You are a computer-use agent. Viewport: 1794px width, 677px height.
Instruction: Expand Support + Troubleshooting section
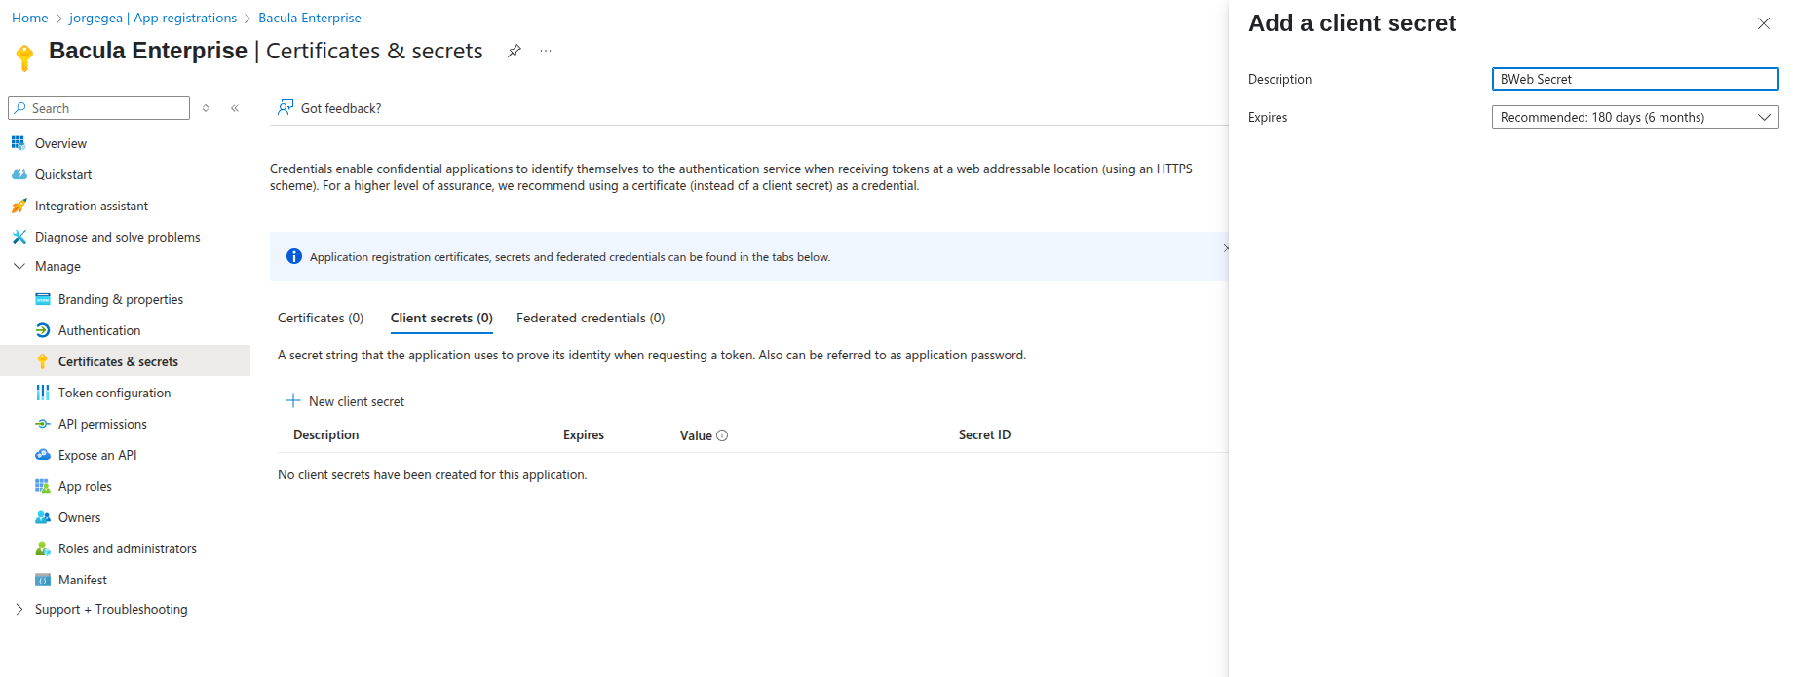19,609
